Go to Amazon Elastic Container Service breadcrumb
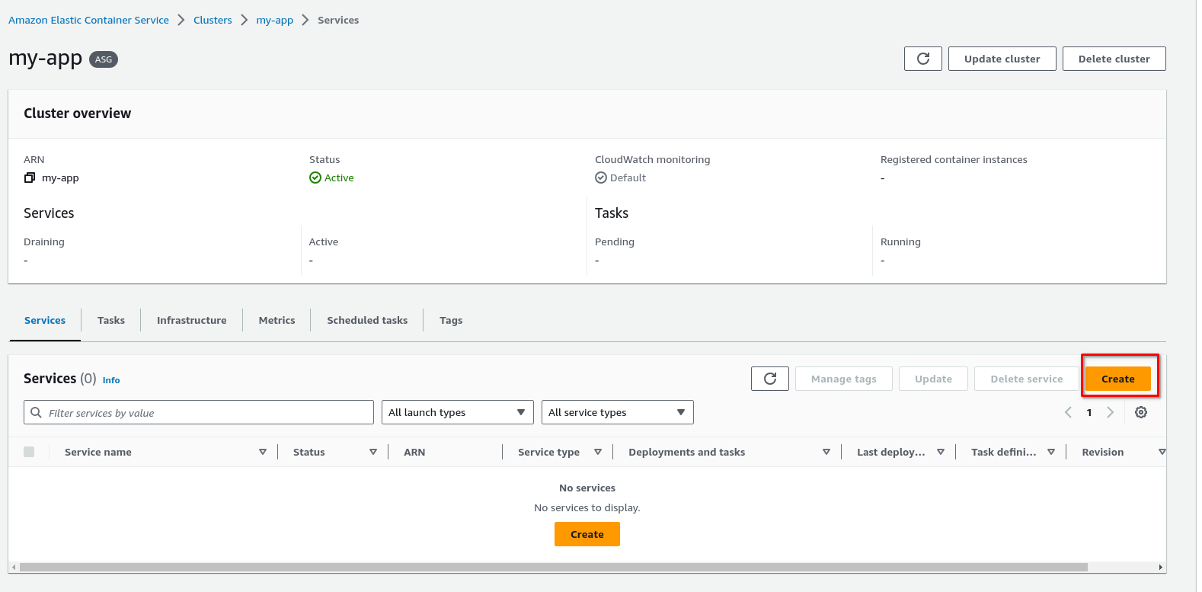The width and height of the screenshot is (1202, 592). click(88, 20)
